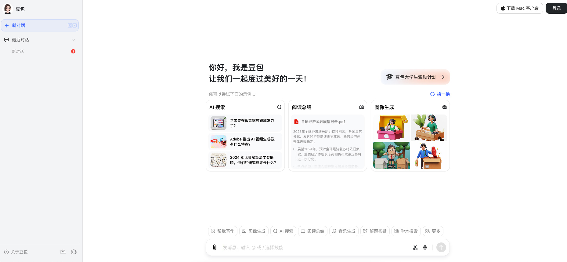Select the 帮我写作 skill chip
The width and height of the screenshot is (567, 262).
point(223,231)
